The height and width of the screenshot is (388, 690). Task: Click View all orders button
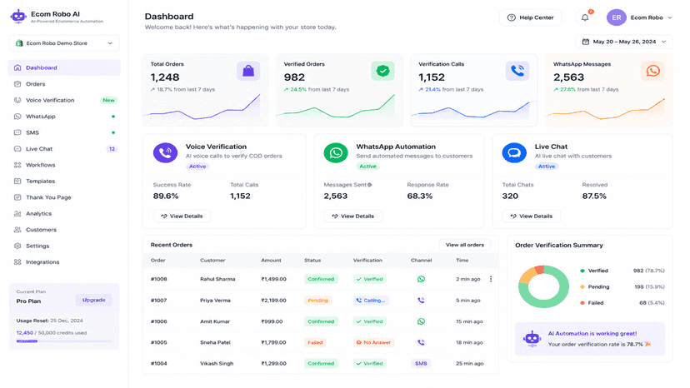pyautogui.click(x=465, y=245)
